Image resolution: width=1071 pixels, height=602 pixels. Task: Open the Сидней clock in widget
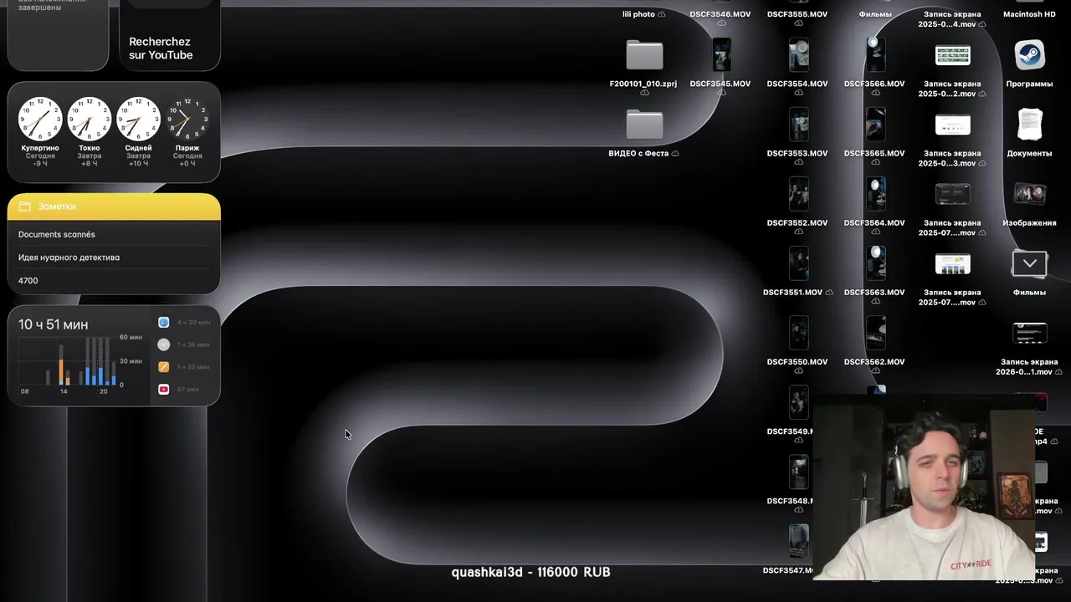coord(138,119)
